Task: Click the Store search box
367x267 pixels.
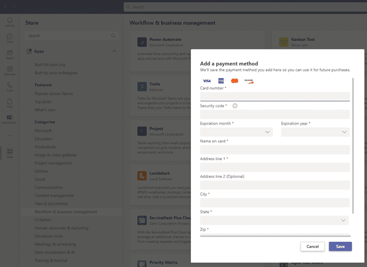Action: pos(71,36)
